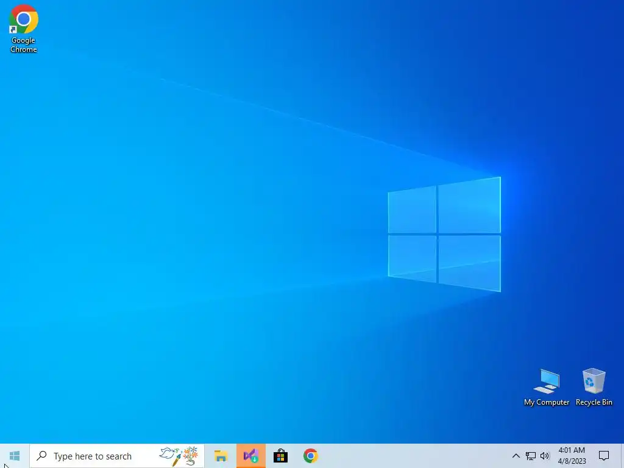Open the Windows Start menu
Viewport: 624px width, 468px height.
[15, 456]
